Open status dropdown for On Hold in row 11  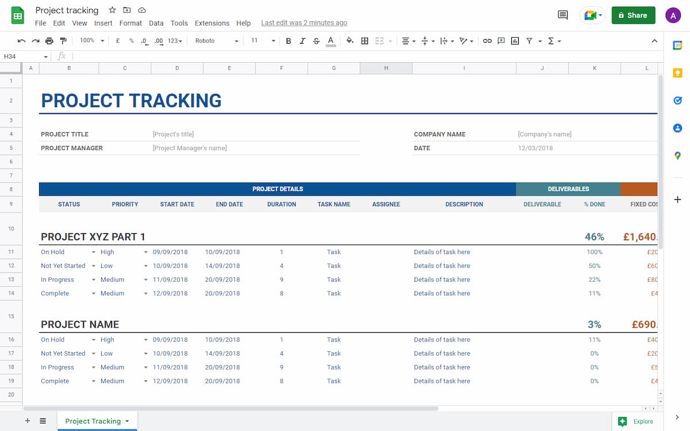click(x=94, y=252)
